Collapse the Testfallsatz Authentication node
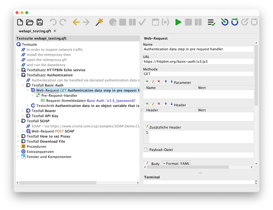 click(x=18, y=75)
